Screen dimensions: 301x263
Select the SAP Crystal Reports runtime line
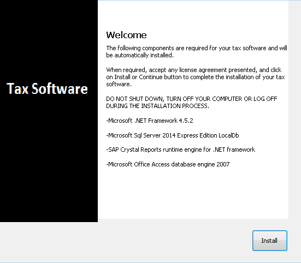point(180,150)
